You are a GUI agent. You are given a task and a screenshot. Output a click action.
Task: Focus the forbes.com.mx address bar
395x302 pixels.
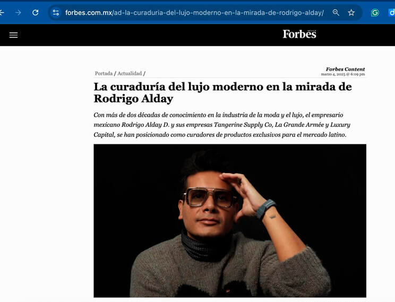click(194, 13)
